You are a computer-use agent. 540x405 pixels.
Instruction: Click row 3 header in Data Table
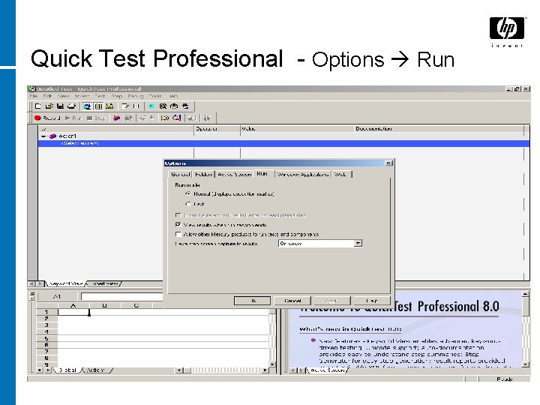tap(46, 325)
